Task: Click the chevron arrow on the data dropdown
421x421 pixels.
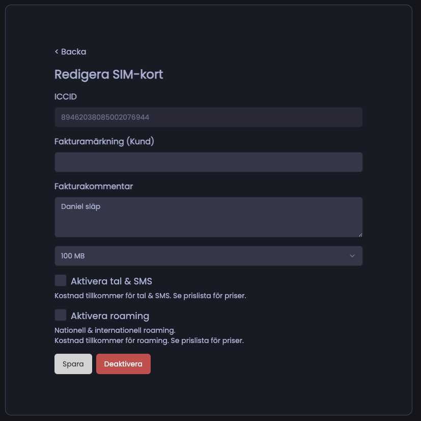Action: [x=352, y=256]
